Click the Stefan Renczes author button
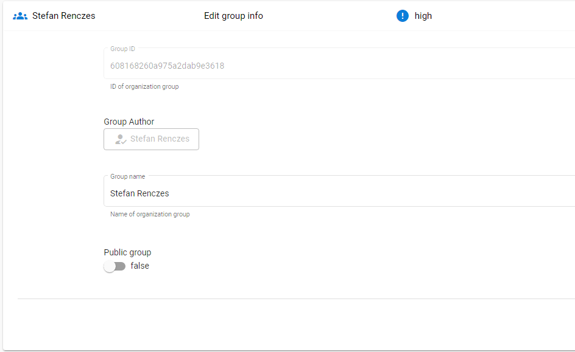The height and width of the screenshot is (352, 575). [152, 139]
